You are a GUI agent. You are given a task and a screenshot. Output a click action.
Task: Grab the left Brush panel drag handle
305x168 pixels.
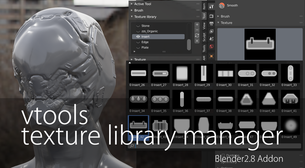[198, 10]
